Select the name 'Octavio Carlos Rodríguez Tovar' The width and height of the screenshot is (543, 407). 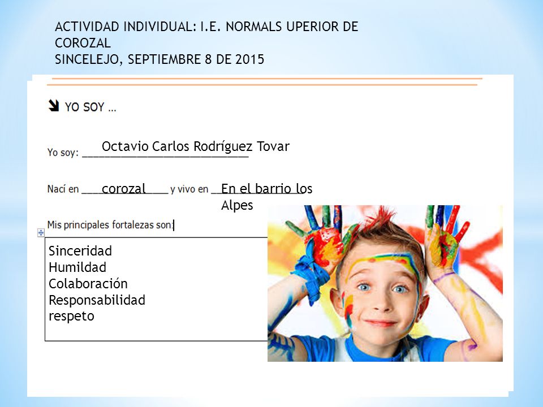pos(195,146)
